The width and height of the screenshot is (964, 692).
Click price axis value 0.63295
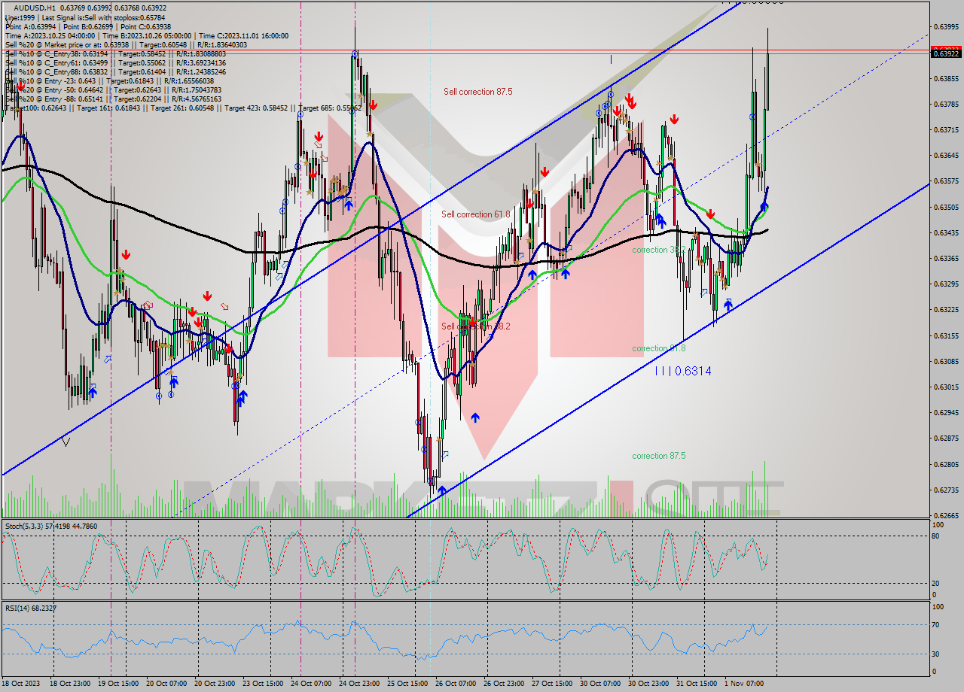coord(946,284)
